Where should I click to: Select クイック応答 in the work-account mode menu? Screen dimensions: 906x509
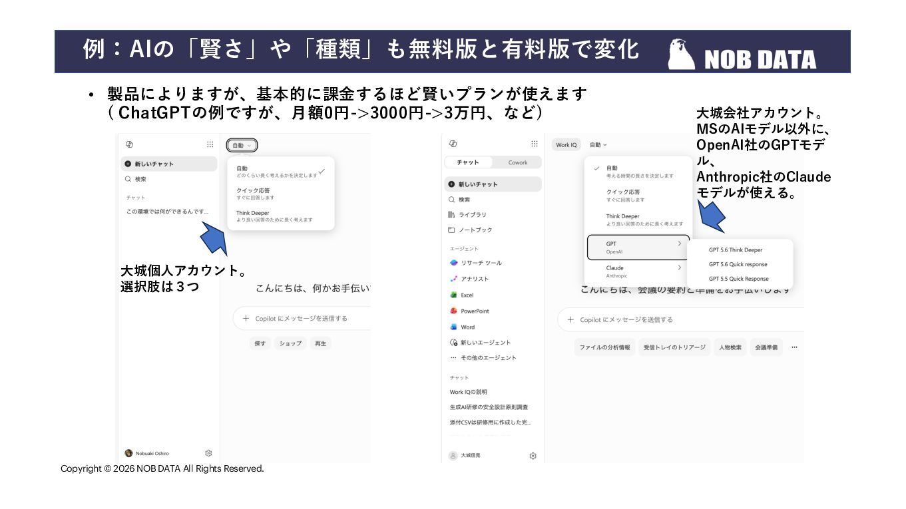click(x=638, y=196)
